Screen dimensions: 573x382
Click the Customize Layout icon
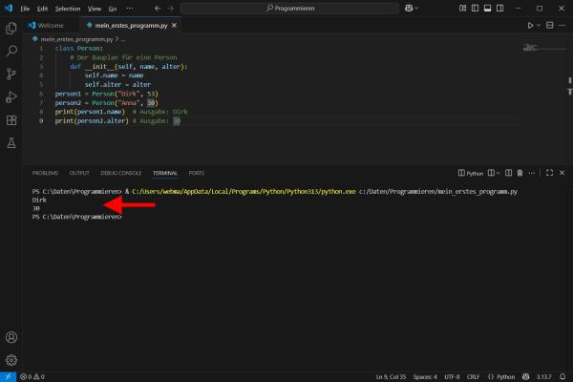coord(462,8)
